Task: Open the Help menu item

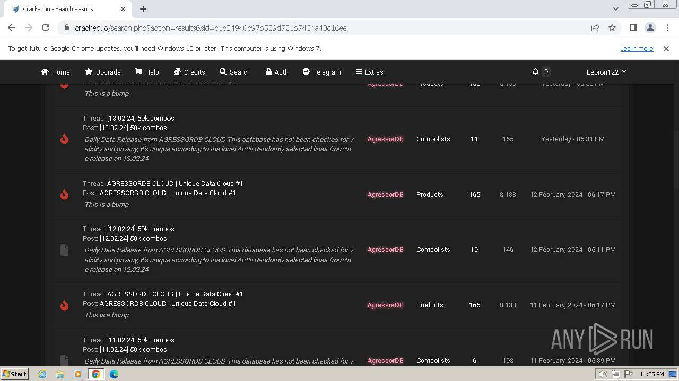Action: [x=147, y=72]
